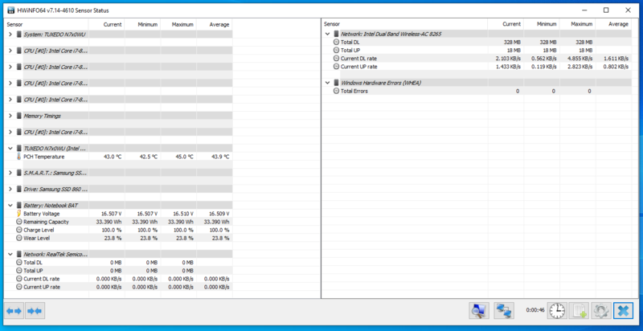
Task: Click the 45.0 °C maximum PCH temperature value
Action: (x=184, y=157)
